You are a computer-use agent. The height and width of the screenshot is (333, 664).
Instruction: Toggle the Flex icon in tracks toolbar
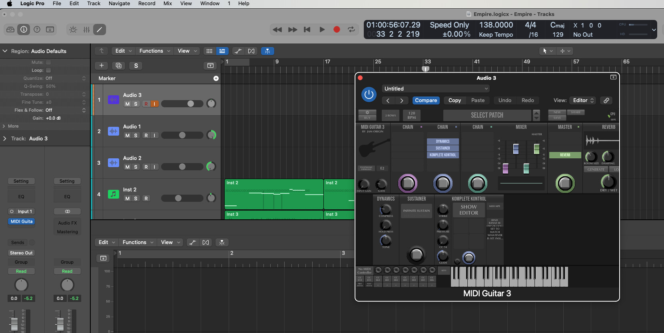(251, 51)
